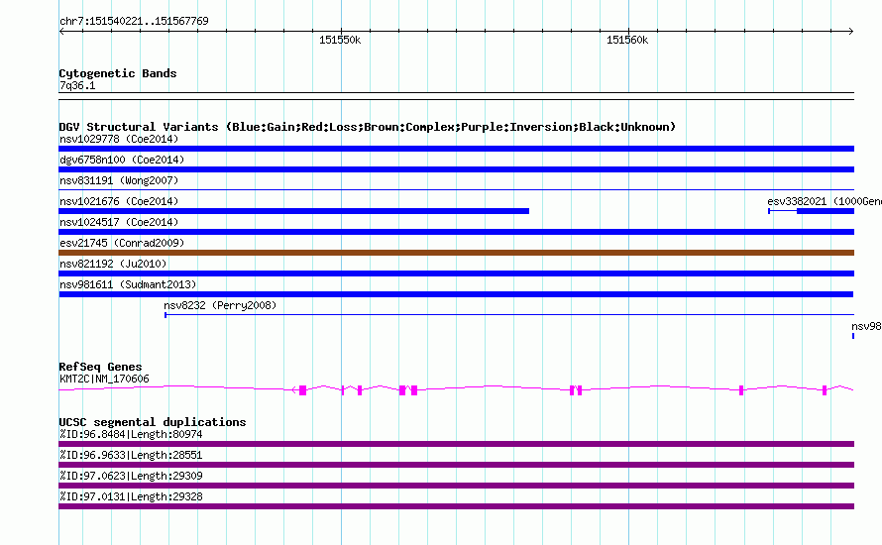Image resolution: width=882 pixels, height=545 pixels.
Task: Open variant nsv1029778 (Coe2014) label
Action: tap(119, 139)
